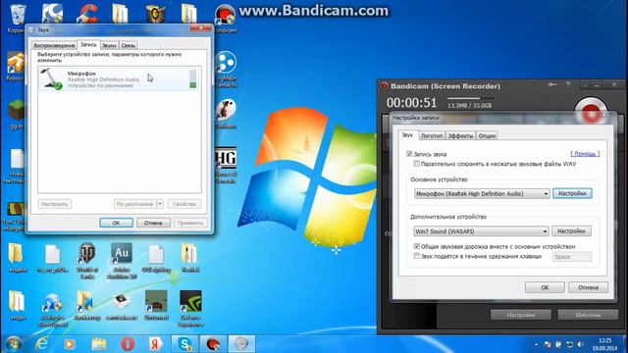Launch Adobe Audition Au desktop shortcut
Screen dimensions: 628x353
[x=122, y=260]
